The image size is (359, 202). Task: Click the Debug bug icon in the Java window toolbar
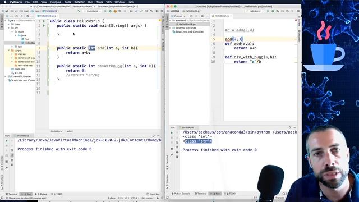tap(110, 11)
